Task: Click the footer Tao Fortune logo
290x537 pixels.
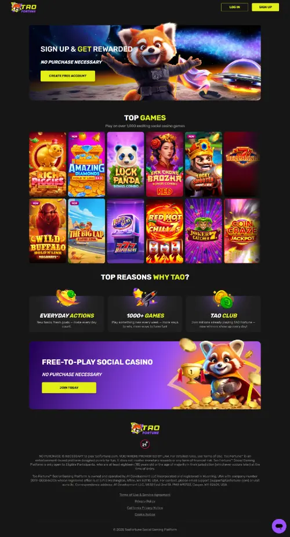Action: coord(145,428)
